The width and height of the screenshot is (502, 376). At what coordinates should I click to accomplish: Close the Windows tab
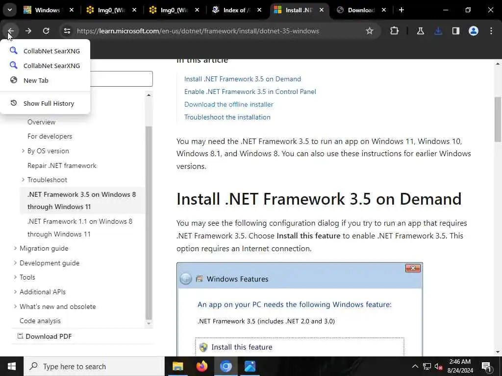point(72,10)
